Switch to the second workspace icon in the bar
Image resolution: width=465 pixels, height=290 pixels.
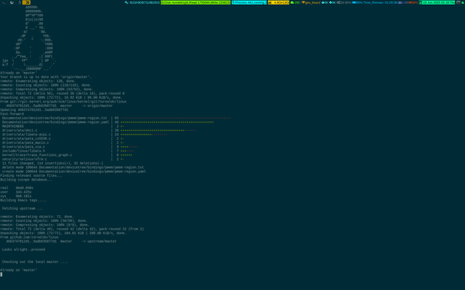pyautogui.click(x=12, y=2)
